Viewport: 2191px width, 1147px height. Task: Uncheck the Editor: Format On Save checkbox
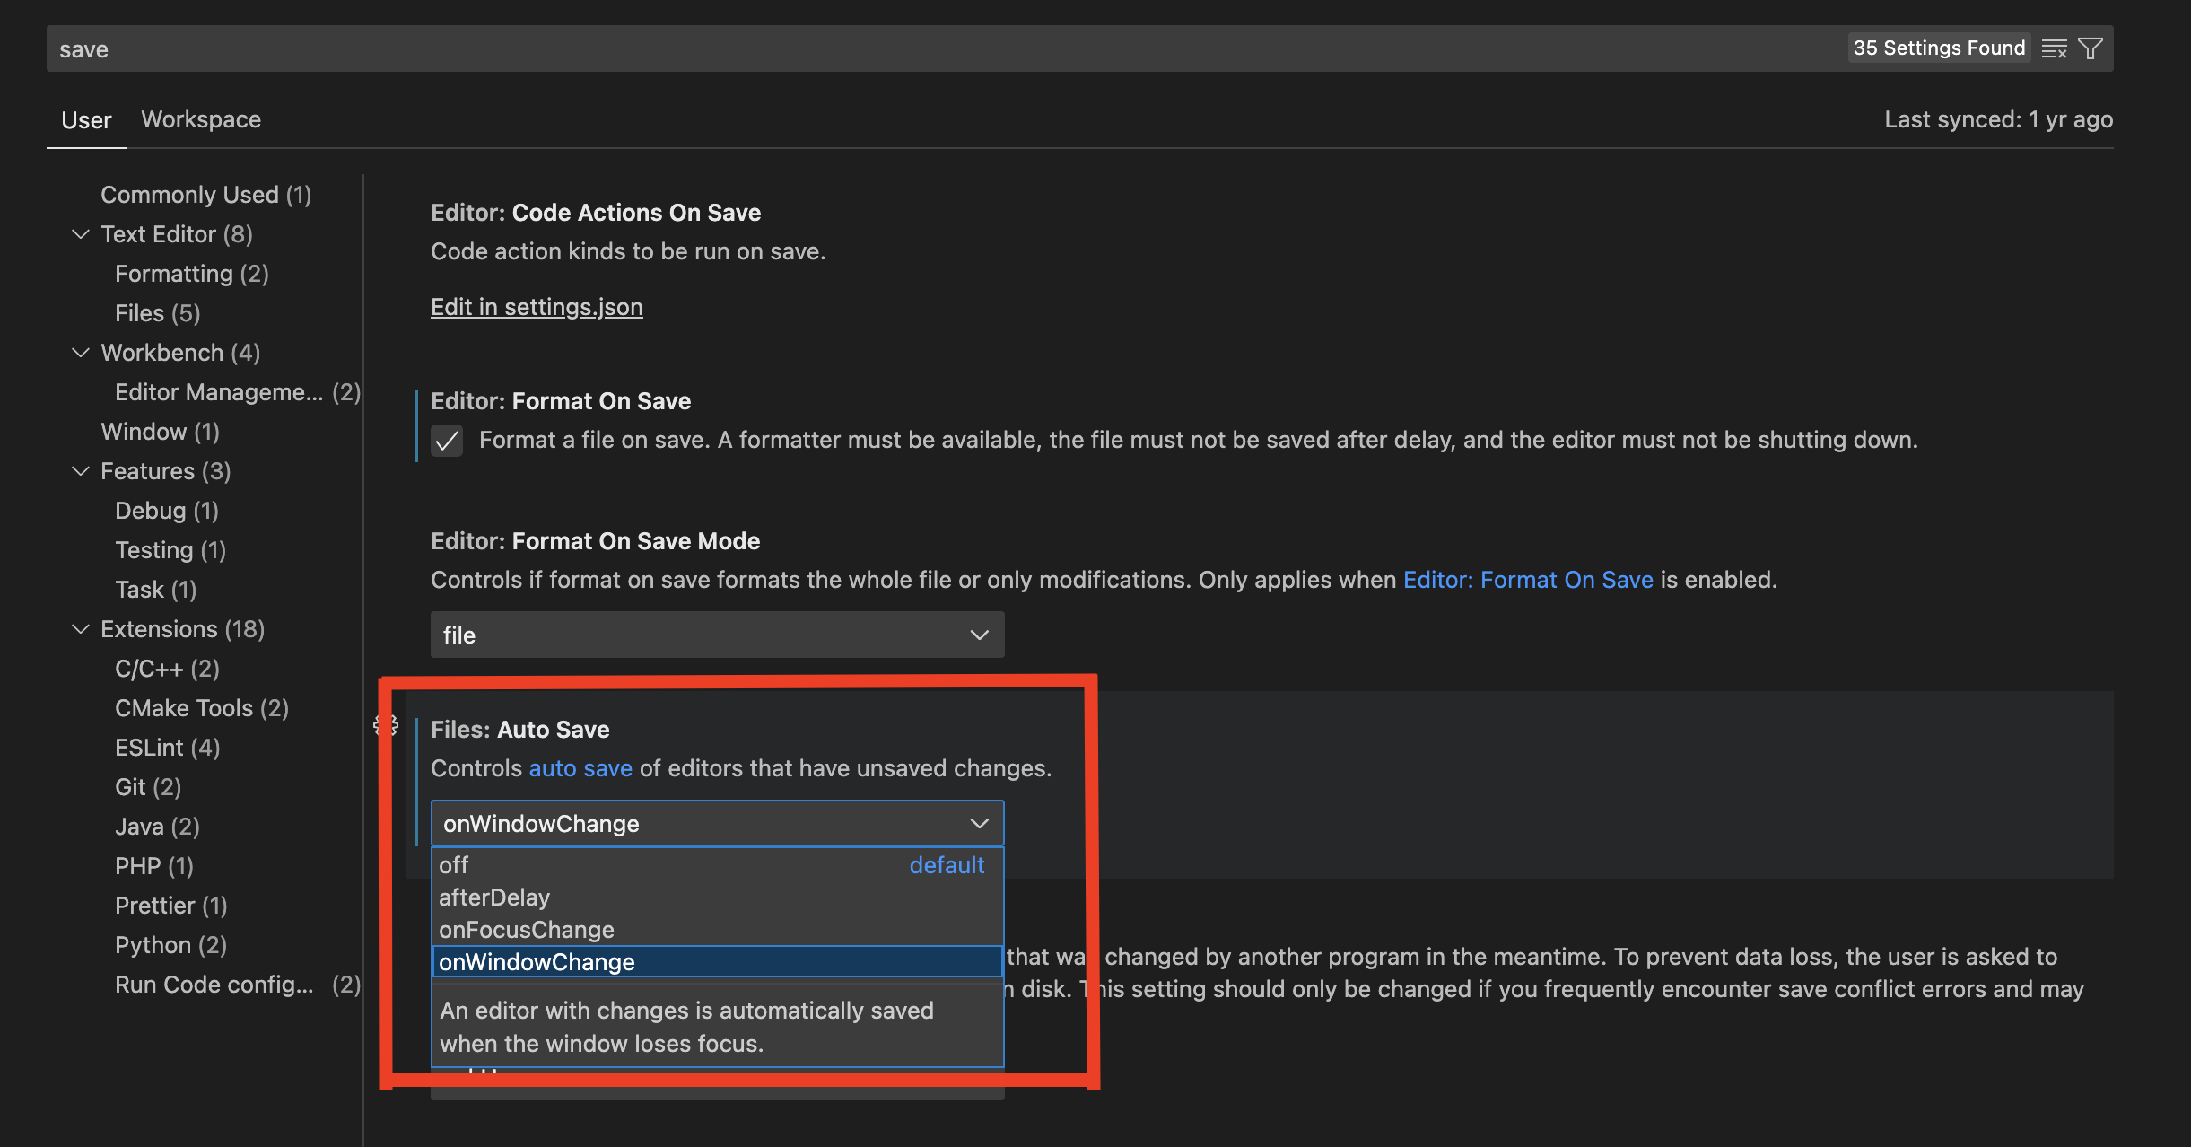447,441
